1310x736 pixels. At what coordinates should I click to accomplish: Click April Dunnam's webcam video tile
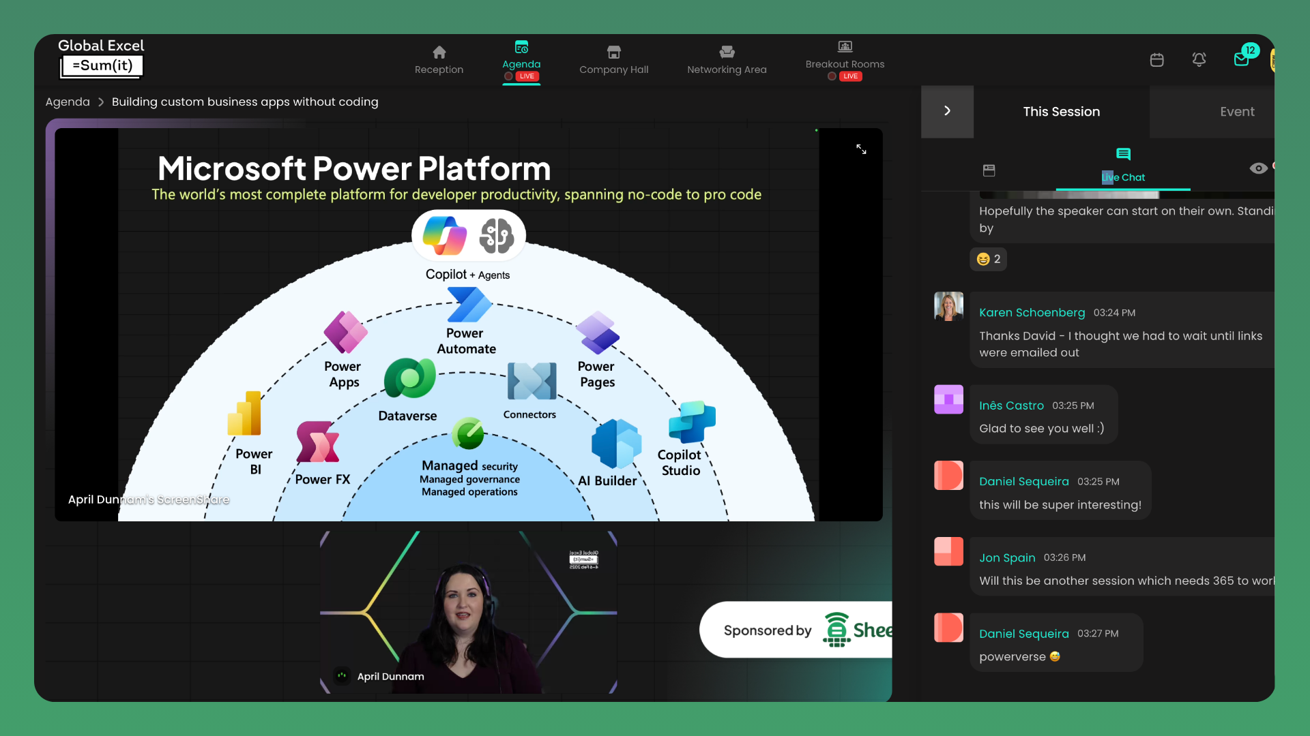[468, 612]
